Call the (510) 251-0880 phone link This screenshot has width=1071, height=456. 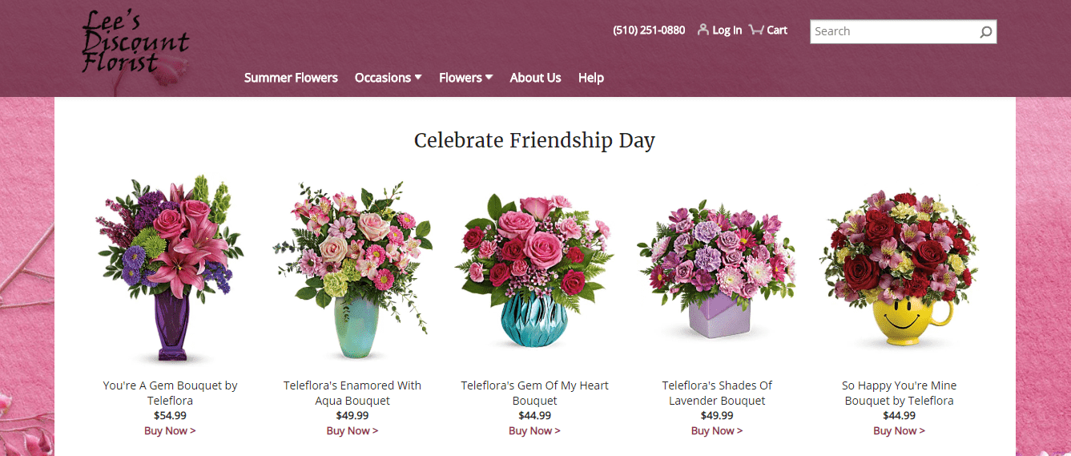tap(649, 30)
